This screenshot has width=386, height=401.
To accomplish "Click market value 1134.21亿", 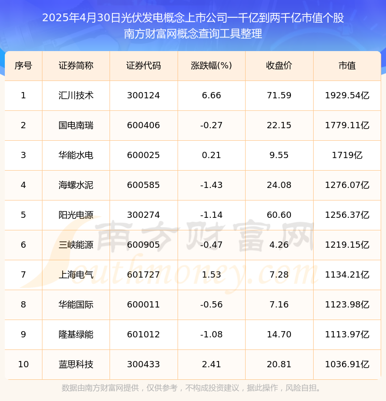I will [x=347, y=275].
